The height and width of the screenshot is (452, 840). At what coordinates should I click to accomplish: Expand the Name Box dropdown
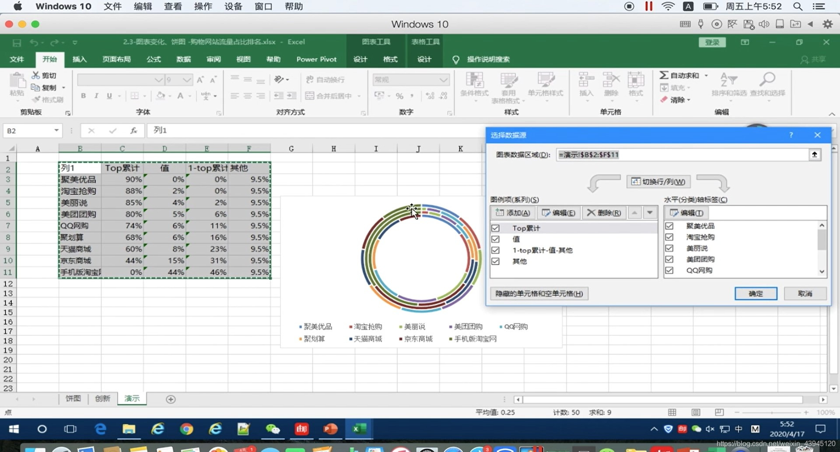tap(56, 130)
